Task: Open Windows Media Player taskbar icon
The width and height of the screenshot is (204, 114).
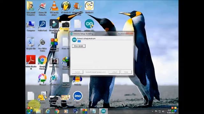Action: [x=66, y=111]
